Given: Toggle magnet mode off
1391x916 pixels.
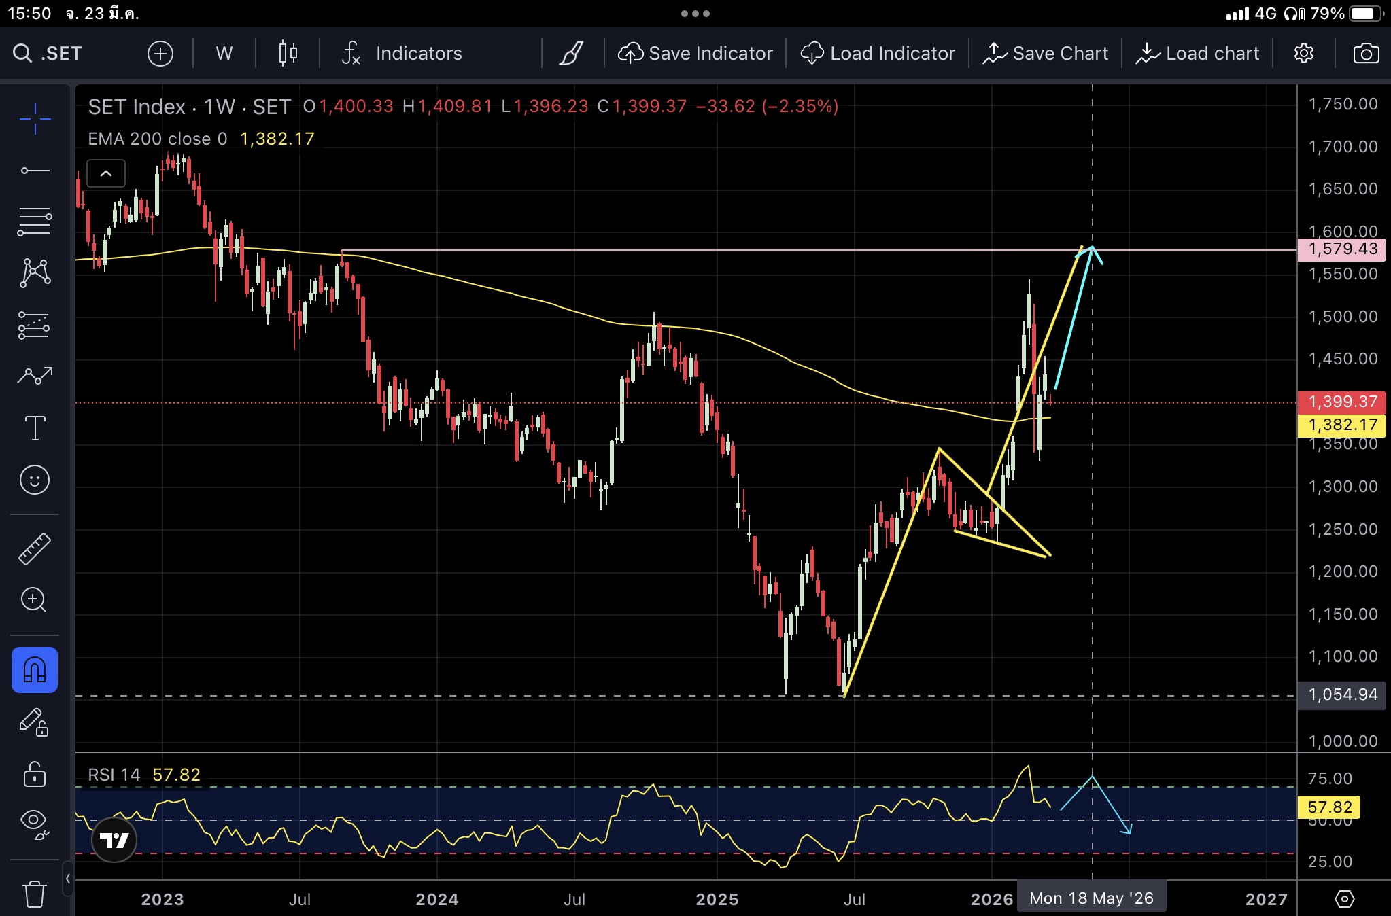Looking at the screenshot, I should click(35, 670).
